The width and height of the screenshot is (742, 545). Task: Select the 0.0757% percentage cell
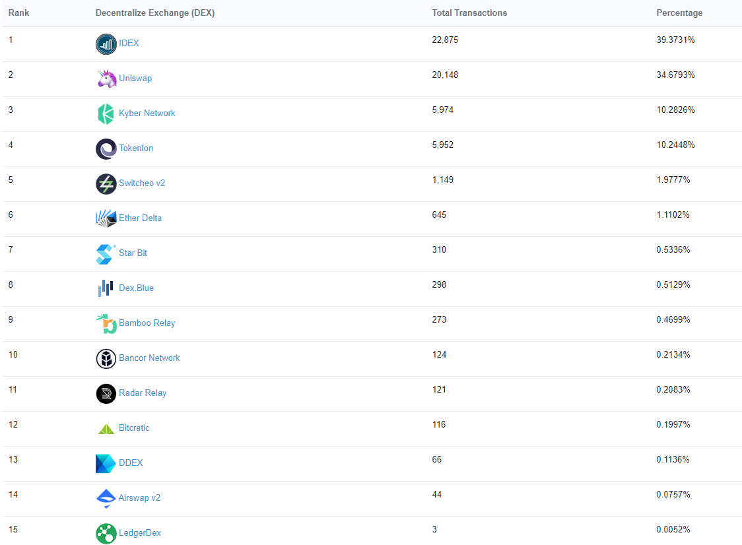tap(673, 495)
